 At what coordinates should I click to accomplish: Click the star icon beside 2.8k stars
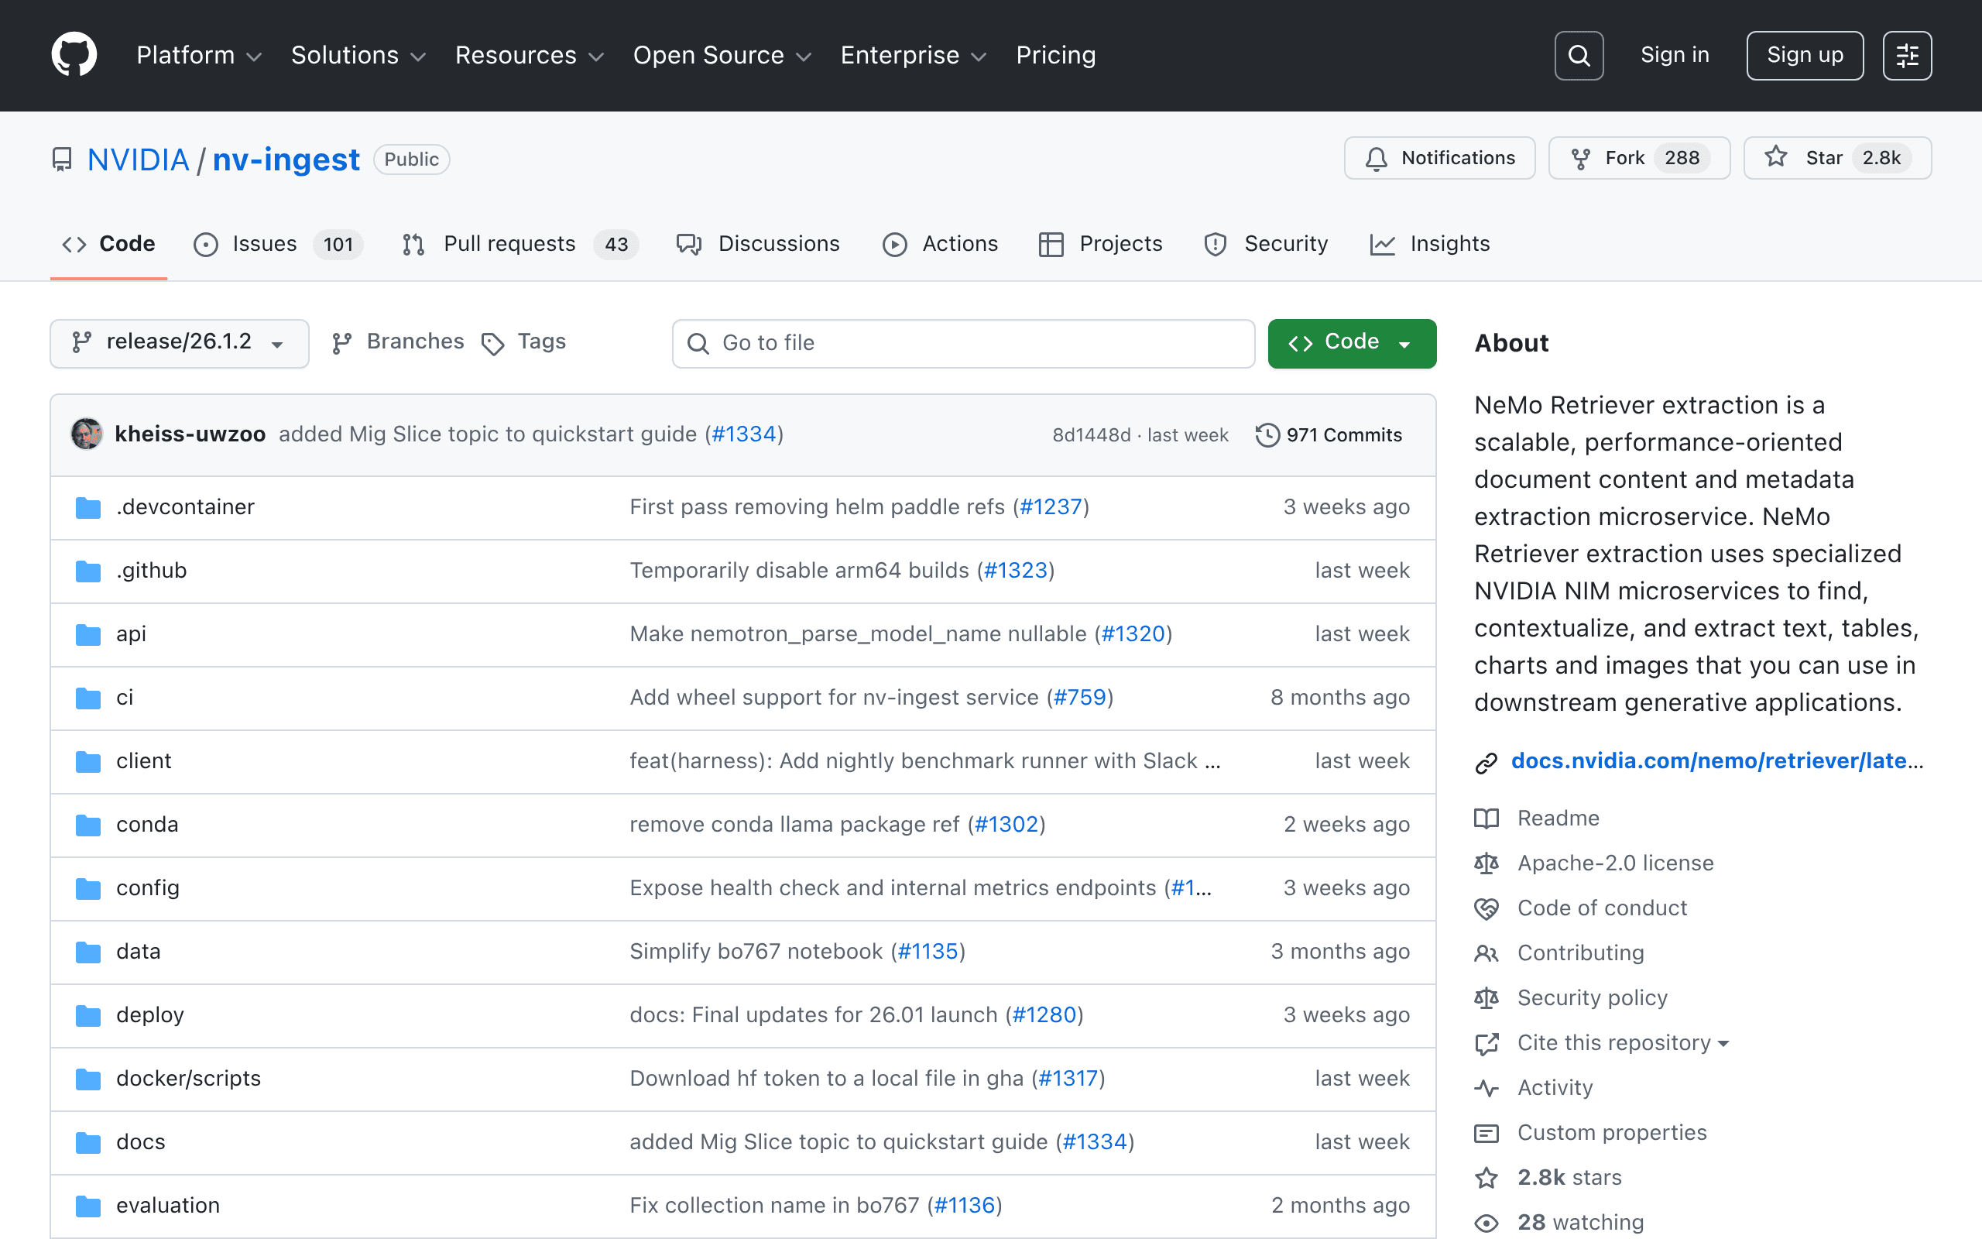1486,1178
